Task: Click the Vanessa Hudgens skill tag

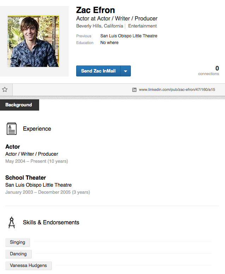Action: 29,266
